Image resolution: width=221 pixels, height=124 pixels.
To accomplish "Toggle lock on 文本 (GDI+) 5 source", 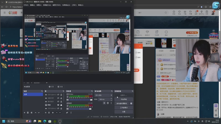I will click(x=61, y=95).
